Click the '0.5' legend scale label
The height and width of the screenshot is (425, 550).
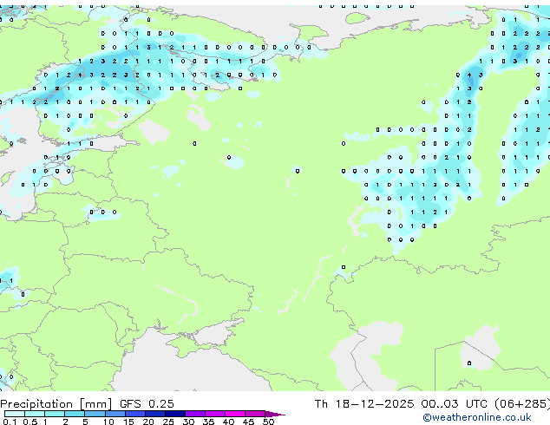pyautogui.click(x=30, y=422)
